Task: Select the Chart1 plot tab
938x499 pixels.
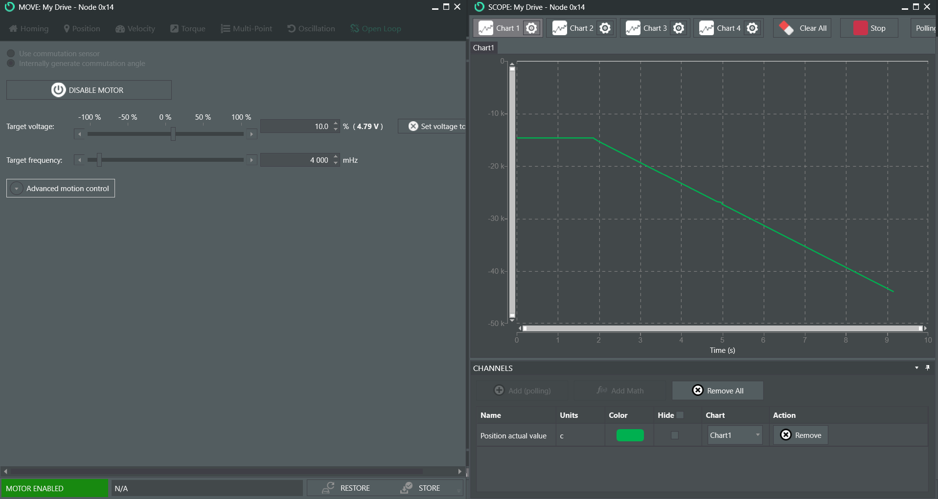Action: pos(483,47)
